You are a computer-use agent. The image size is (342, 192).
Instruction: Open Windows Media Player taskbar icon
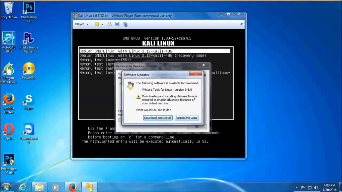(x=55, y=187)
